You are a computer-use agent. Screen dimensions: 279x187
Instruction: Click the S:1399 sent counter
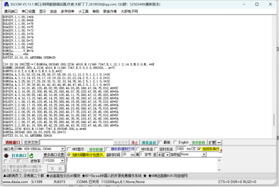(37, 182)
